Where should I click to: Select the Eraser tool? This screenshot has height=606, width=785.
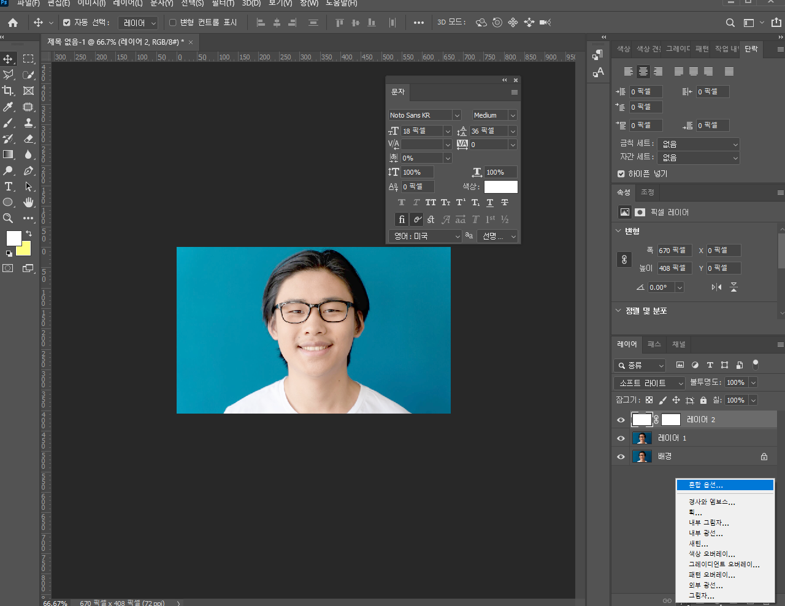28,138
